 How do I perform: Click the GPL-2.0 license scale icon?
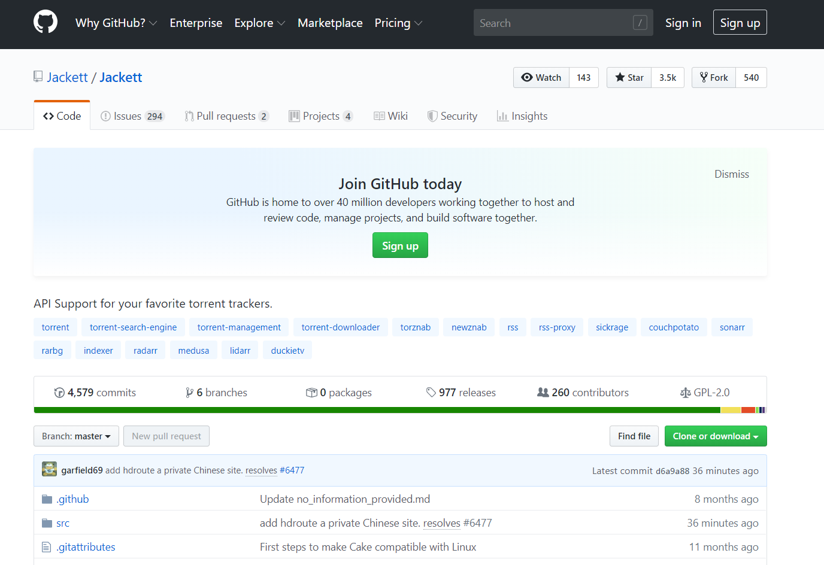pyautogui.click(x=686, y=392)
